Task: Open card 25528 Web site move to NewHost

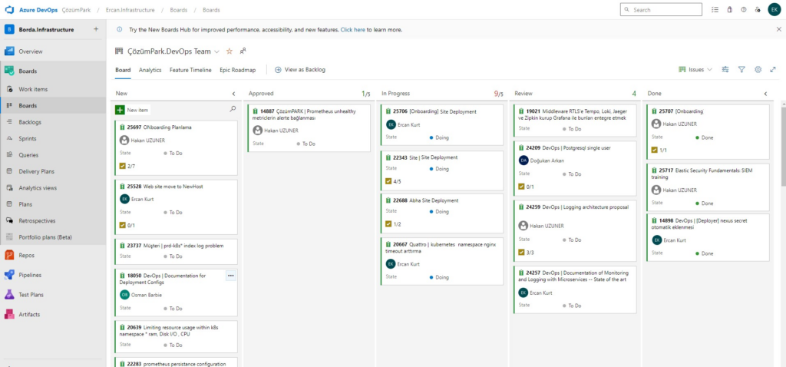Action: [x=173, y=187]
